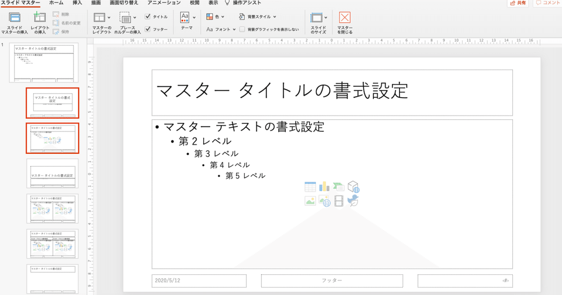Switch to the ホーム tab
This screenshot has width=562, height=295.
click(54, 2)
